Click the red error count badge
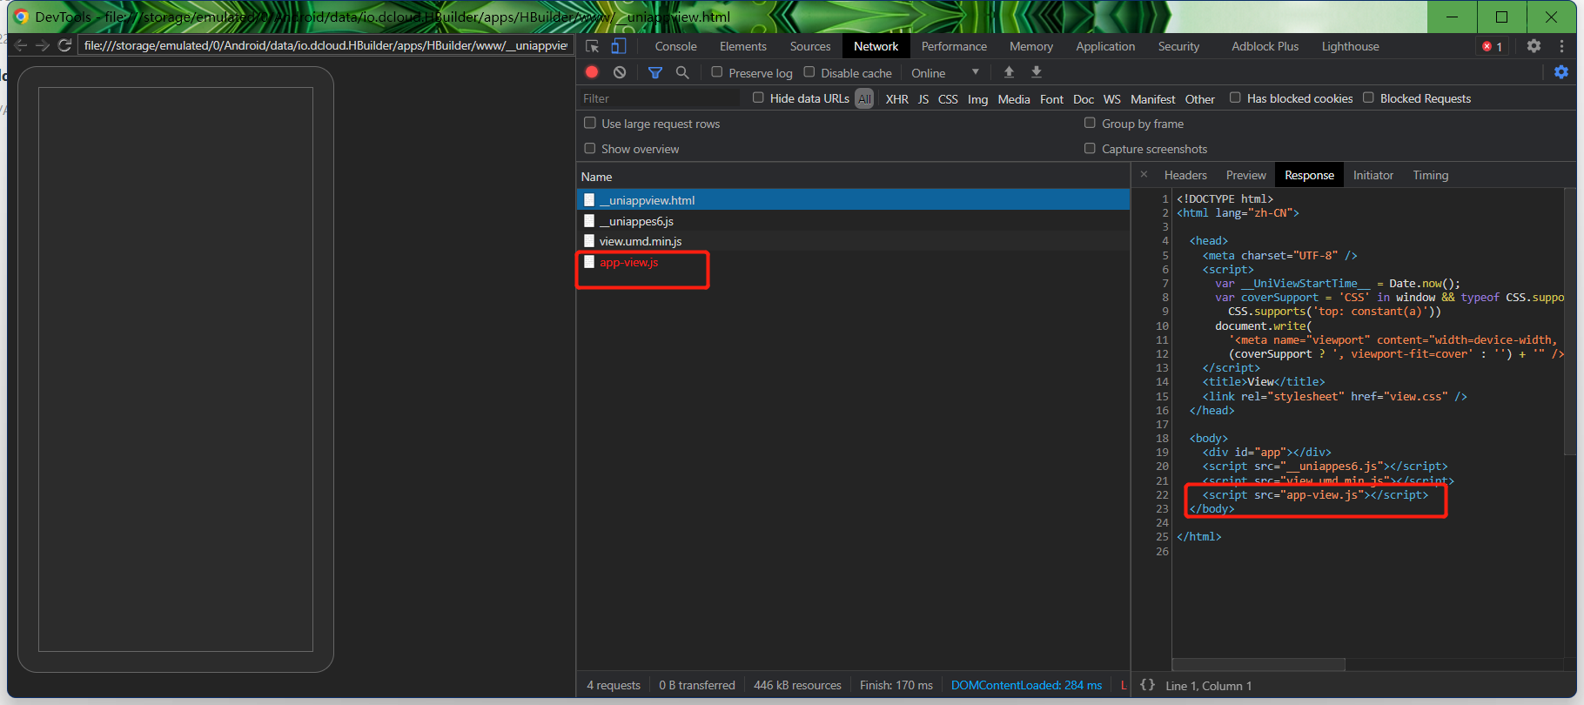 click(1492, 46)
